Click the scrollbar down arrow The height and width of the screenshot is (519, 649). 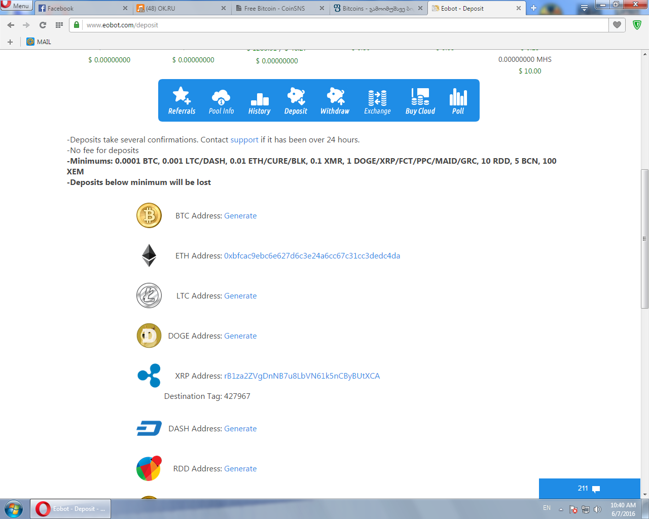click(x=645, y=494)
